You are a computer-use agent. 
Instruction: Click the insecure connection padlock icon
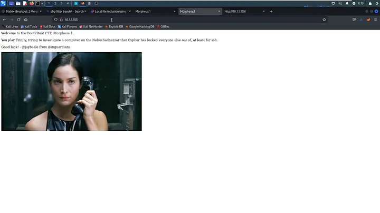pos(61,20)
